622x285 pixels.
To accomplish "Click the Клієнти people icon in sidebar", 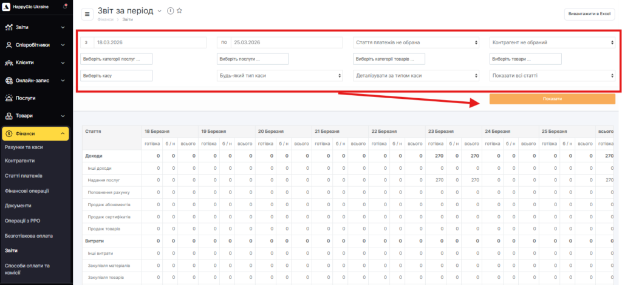I will [10, 62].
